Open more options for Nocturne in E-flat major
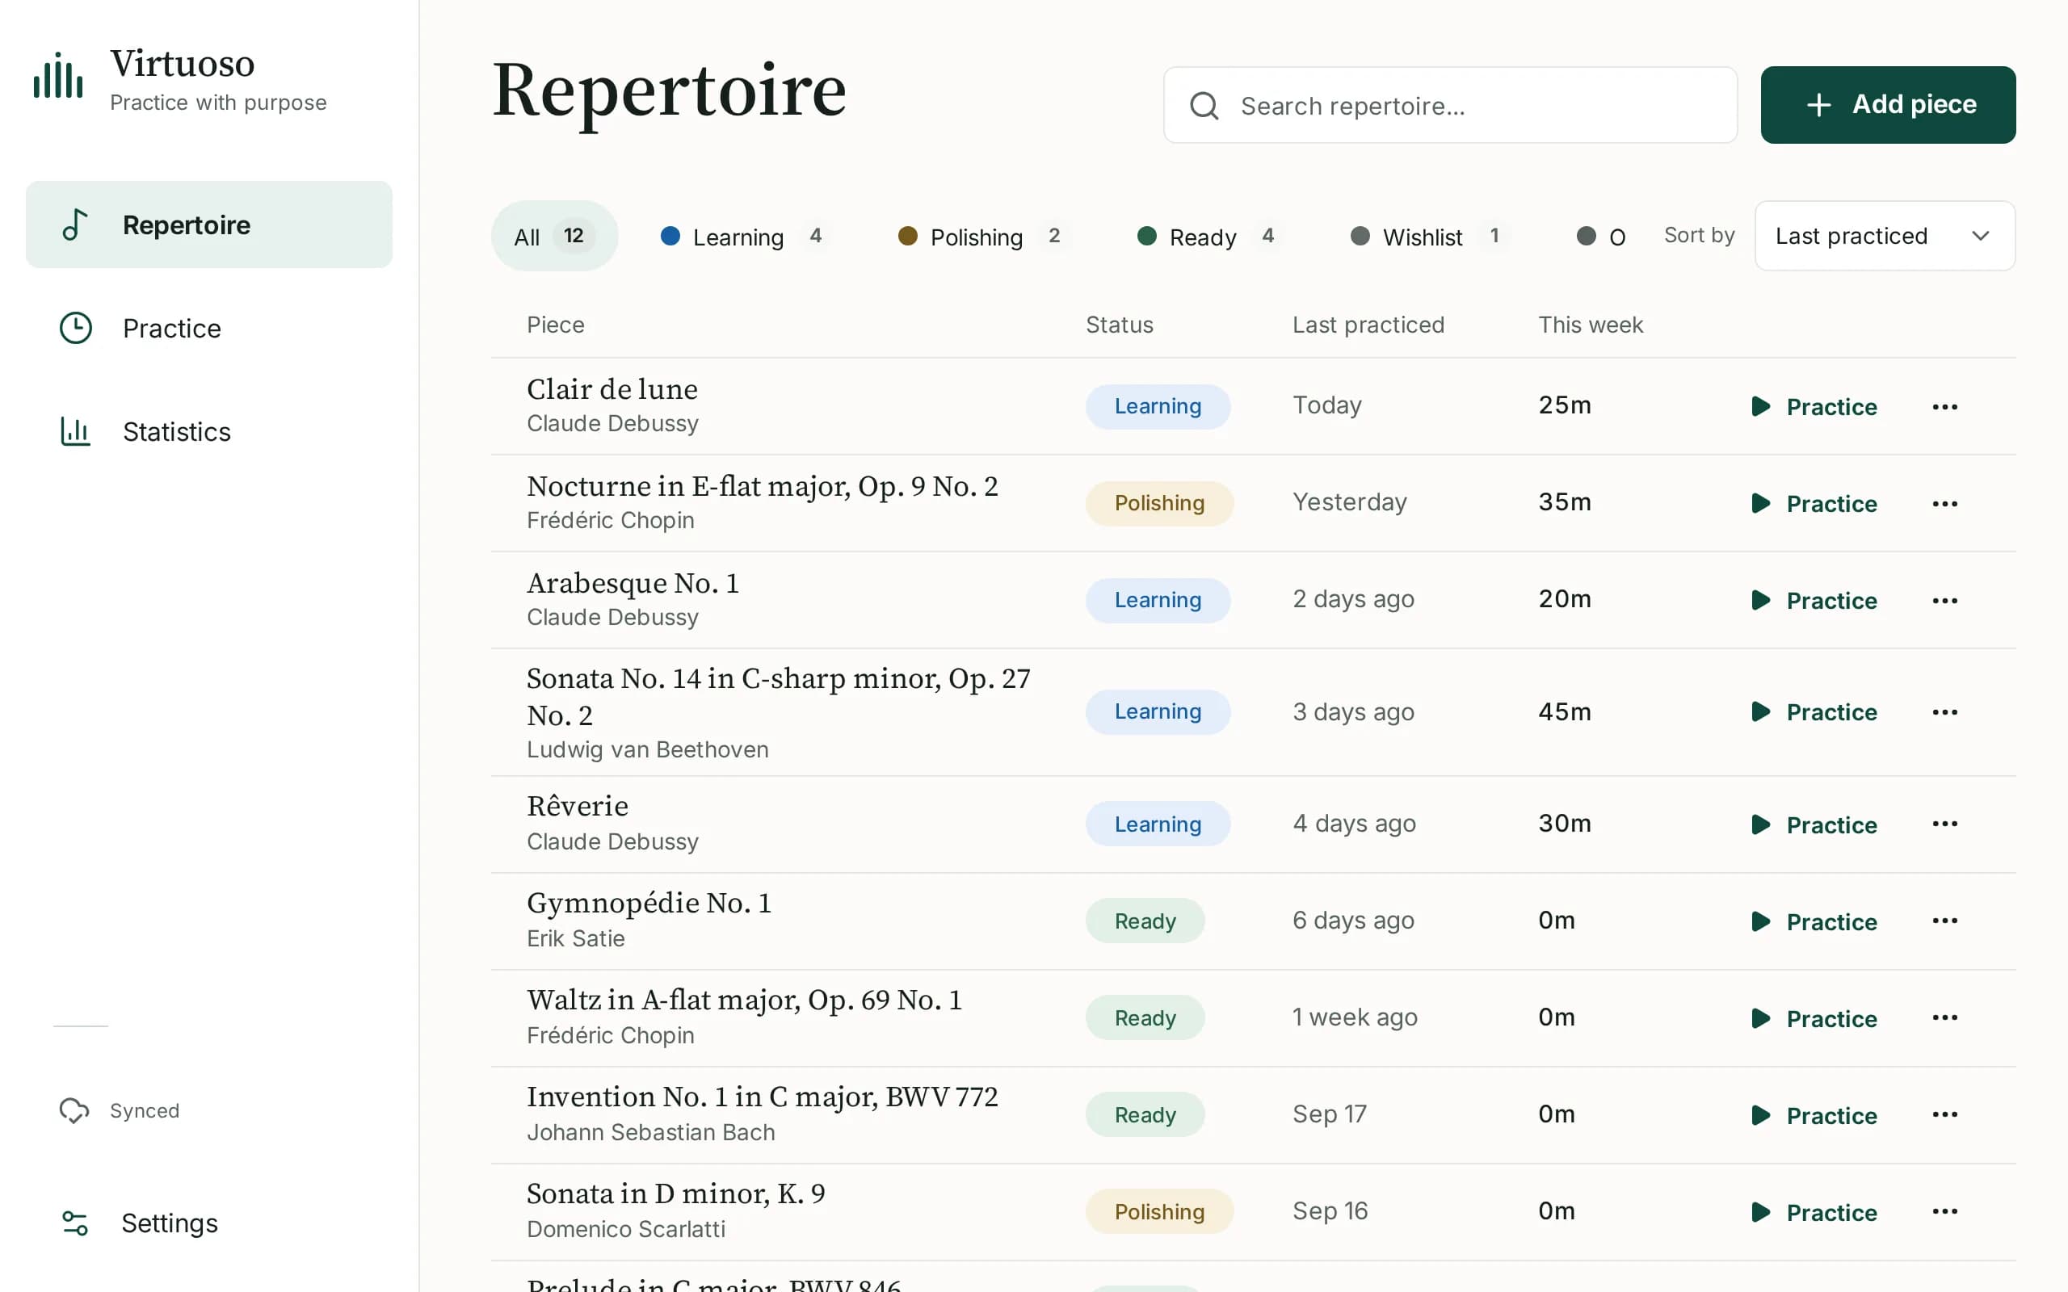 [1945, 503]
